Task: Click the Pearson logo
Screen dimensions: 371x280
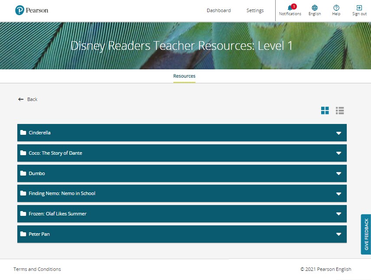Action: tap(32, 10)
